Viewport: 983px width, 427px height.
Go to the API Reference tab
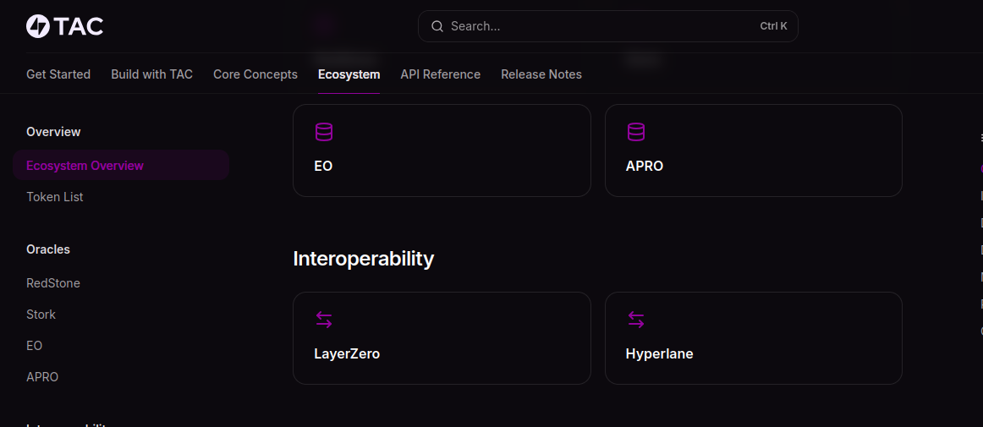click(440, 74)
